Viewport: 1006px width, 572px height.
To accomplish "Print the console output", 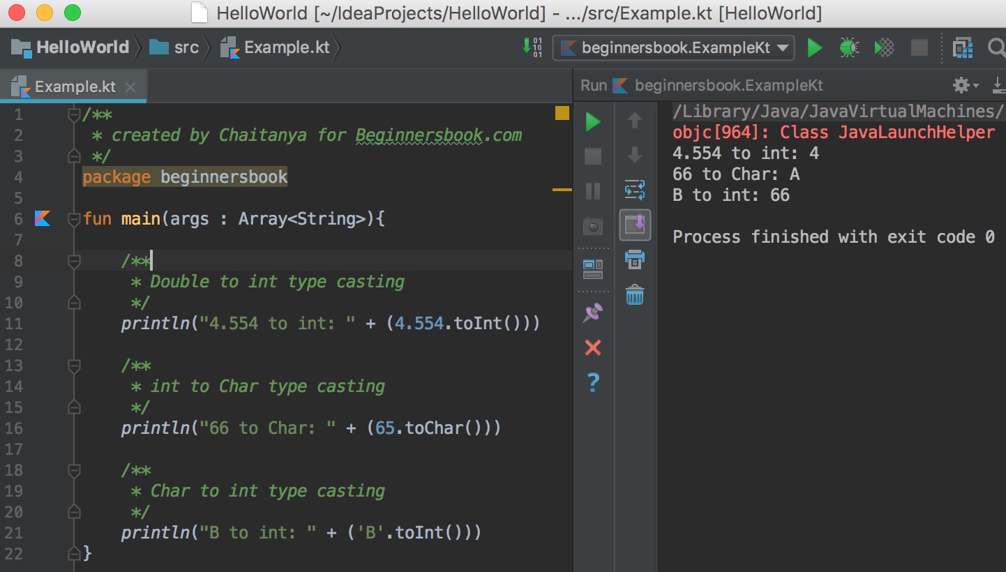I will [x=634, y=259].
